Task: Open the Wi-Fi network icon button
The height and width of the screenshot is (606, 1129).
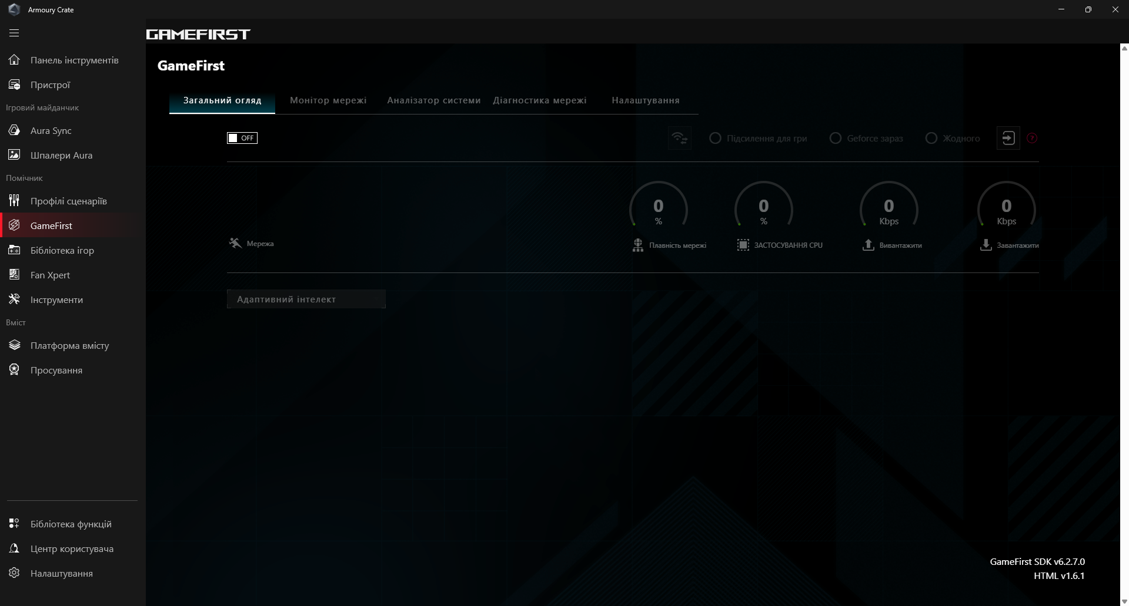Action: (679, 138)
